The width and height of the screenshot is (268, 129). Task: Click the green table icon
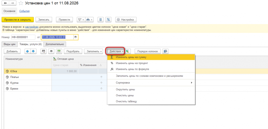(59, 51)
